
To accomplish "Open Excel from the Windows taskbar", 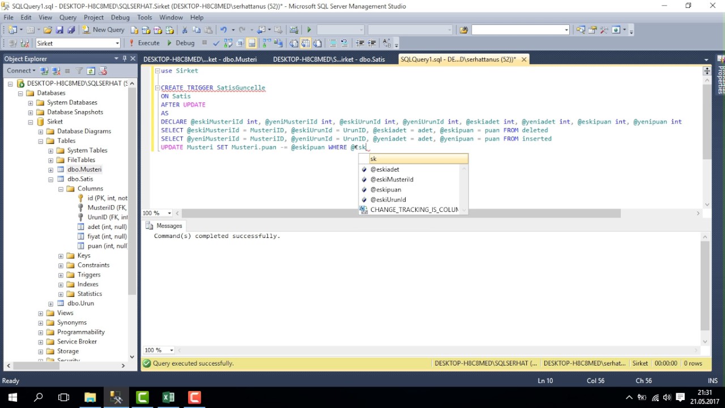I will (168, 397).
